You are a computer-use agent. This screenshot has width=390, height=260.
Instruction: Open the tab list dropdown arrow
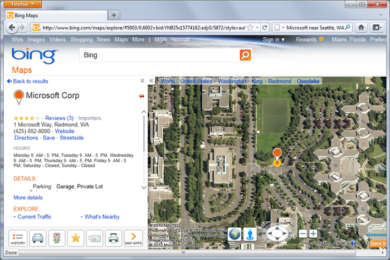click(381, 15)
